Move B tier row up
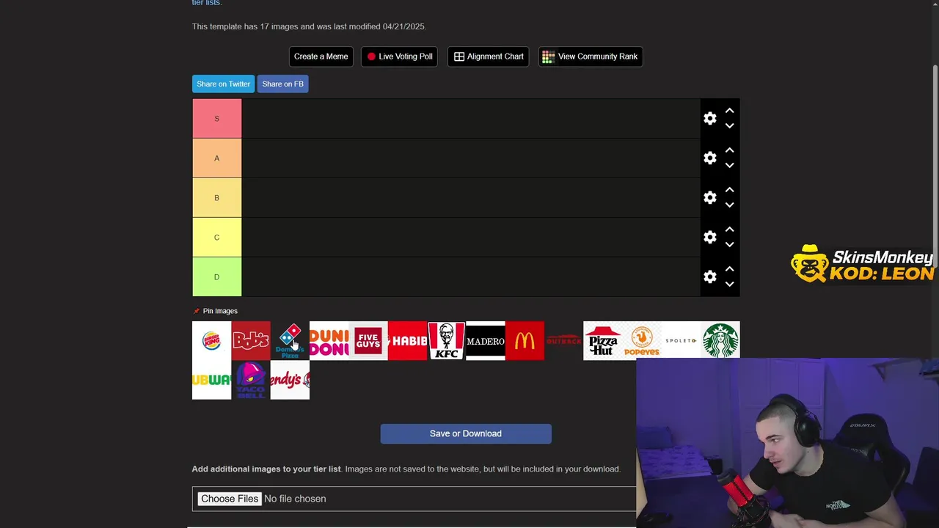Viewport: 939px width, 528px height. 729,190
